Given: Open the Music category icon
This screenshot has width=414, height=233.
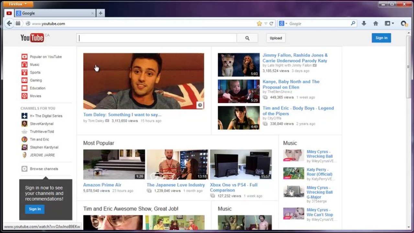Looking at the screenshot, I should [24, 64].
